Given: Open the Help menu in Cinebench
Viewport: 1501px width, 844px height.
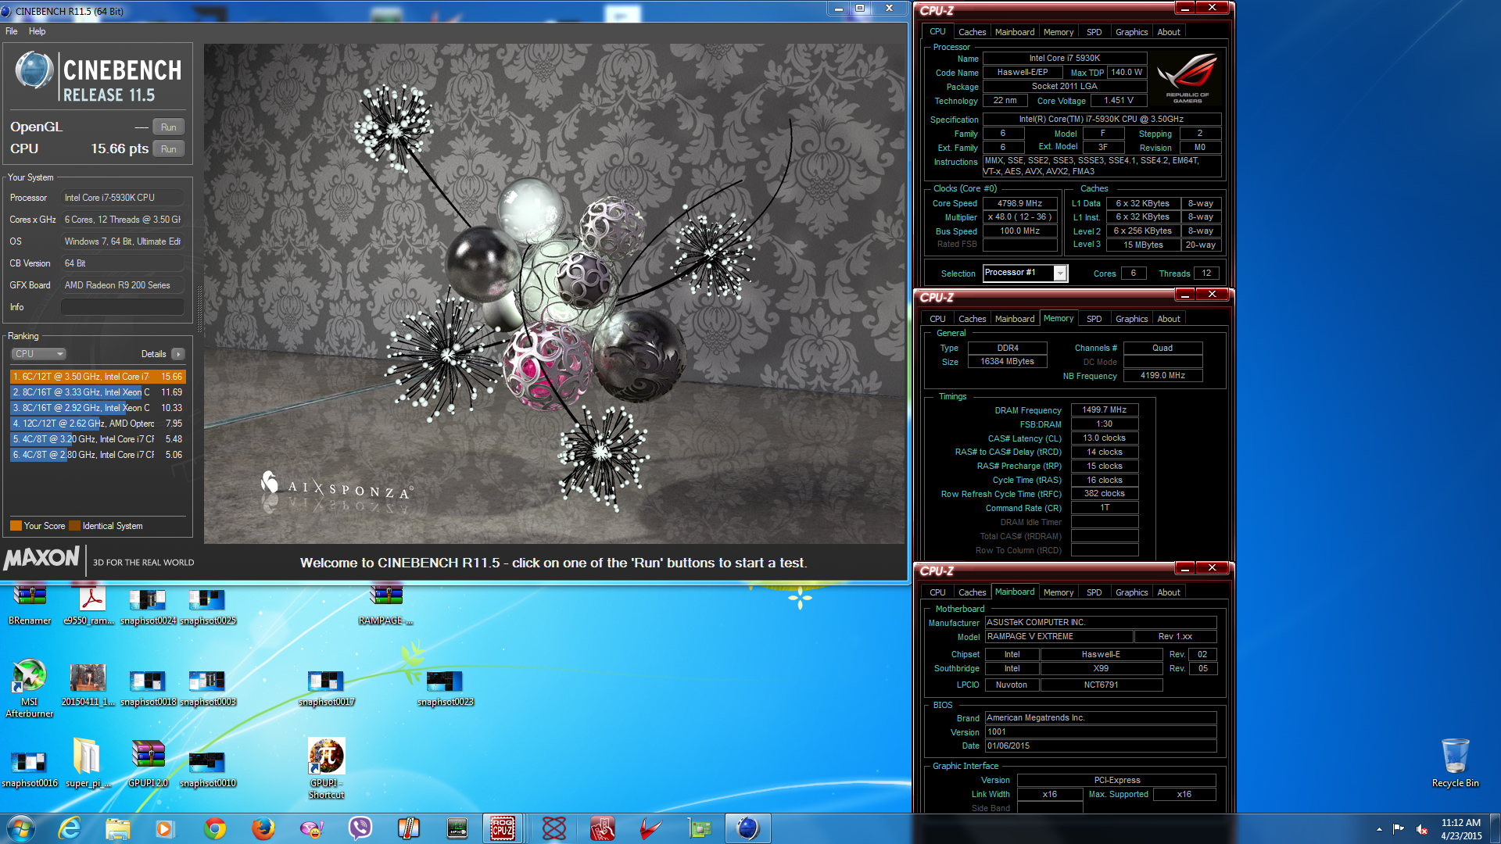Looking at the screenshot, I should pos(38,31).
